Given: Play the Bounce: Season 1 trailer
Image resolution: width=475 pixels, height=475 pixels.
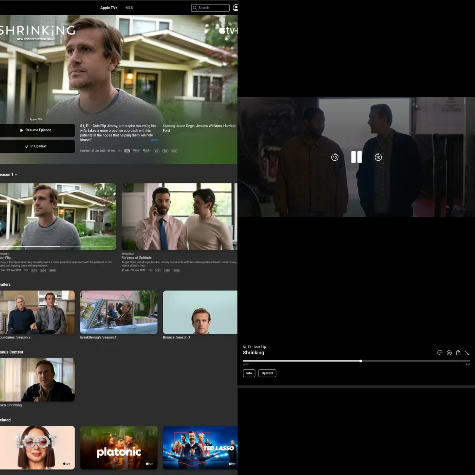Looking at the screenshot, I should point(200,312).
